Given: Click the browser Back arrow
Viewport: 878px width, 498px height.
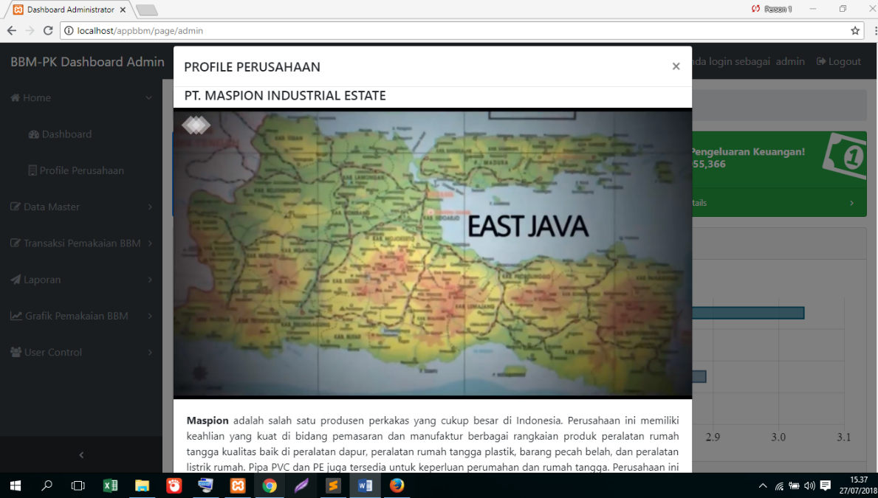Looking at the screenshot, I should (12, 31).
